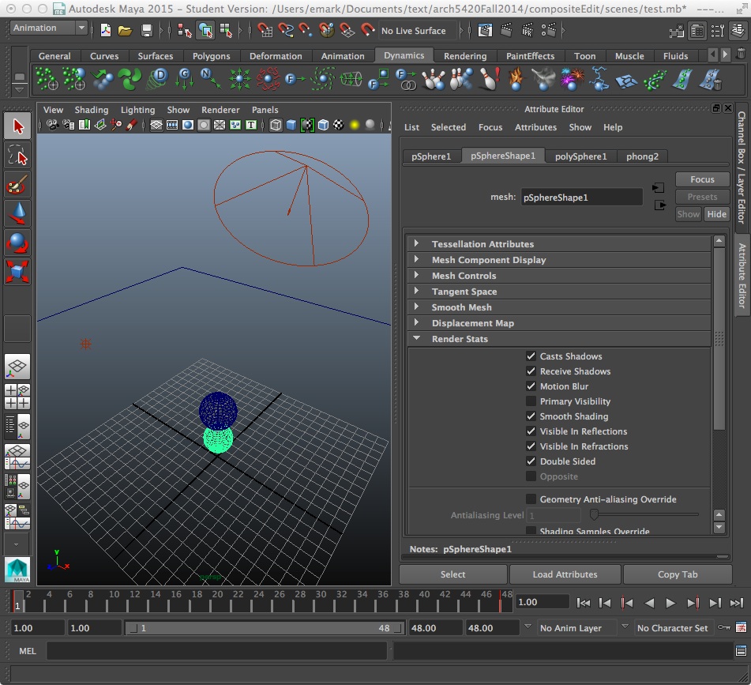Uncheck Smooth Shading
Screen dimensions: 751x685
coord(531,416)
